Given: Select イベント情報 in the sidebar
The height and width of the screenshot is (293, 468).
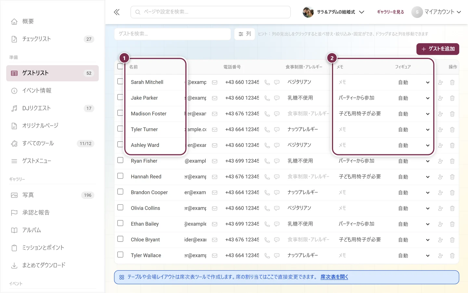Looking at the screenshot, I should [x=52, y=91].
